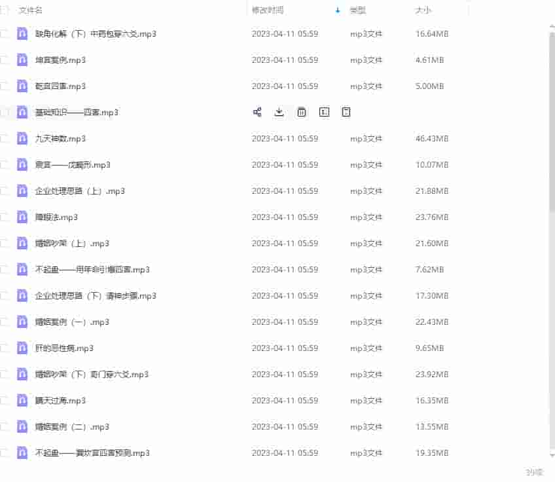Click the file icon for 肝的恶性病.mp3
The height and width of the screenshot is (482, 555).
click(22, 348)
